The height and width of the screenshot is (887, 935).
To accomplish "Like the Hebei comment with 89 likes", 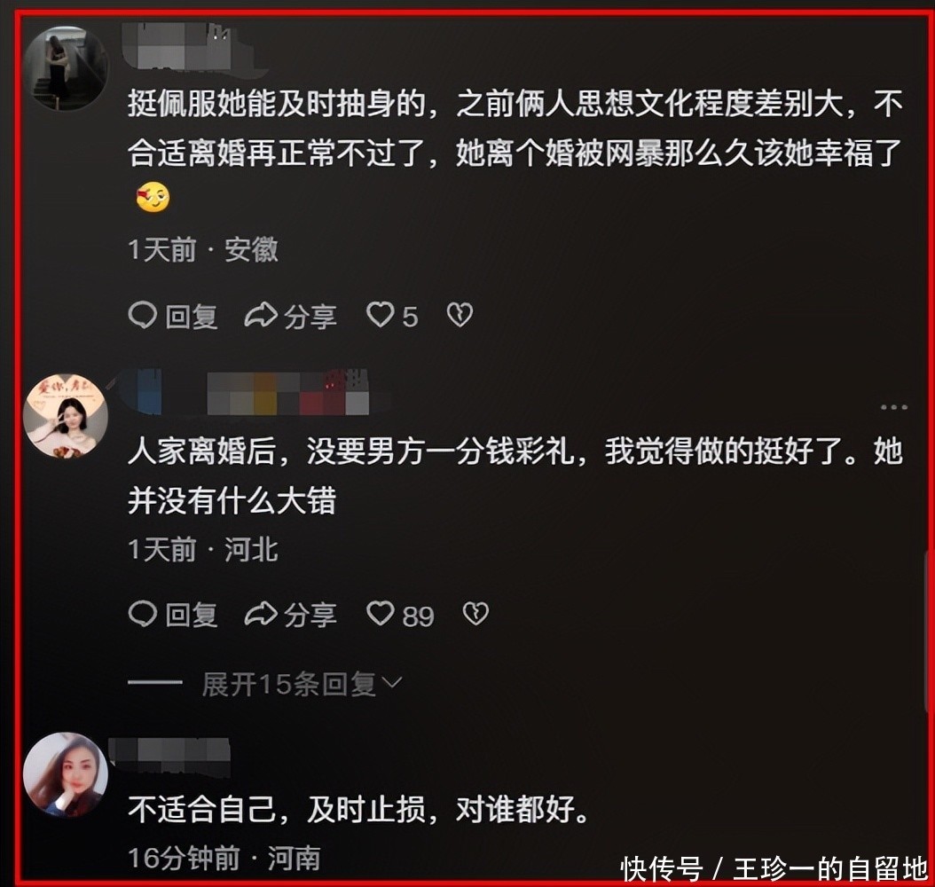I will (381, 614).
